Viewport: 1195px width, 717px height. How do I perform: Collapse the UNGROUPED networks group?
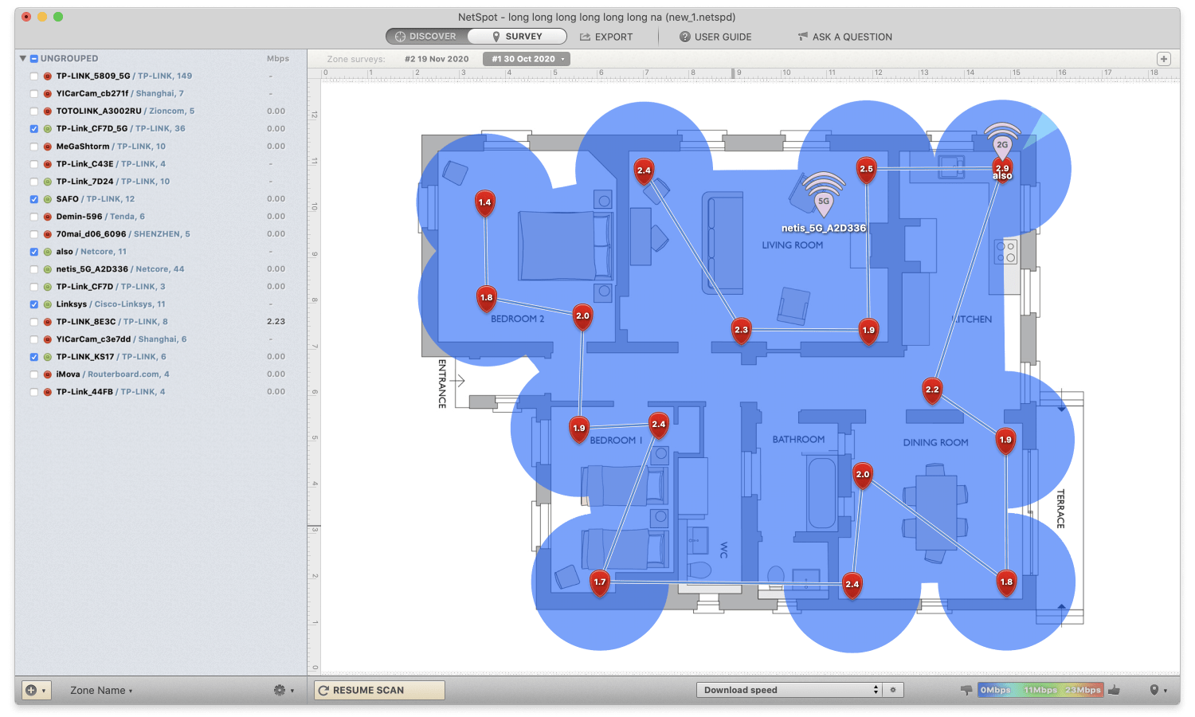(23, 59)
